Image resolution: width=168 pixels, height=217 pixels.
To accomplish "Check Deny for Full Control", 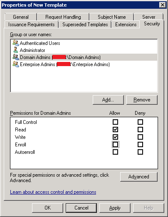I will tap(140, 122).
